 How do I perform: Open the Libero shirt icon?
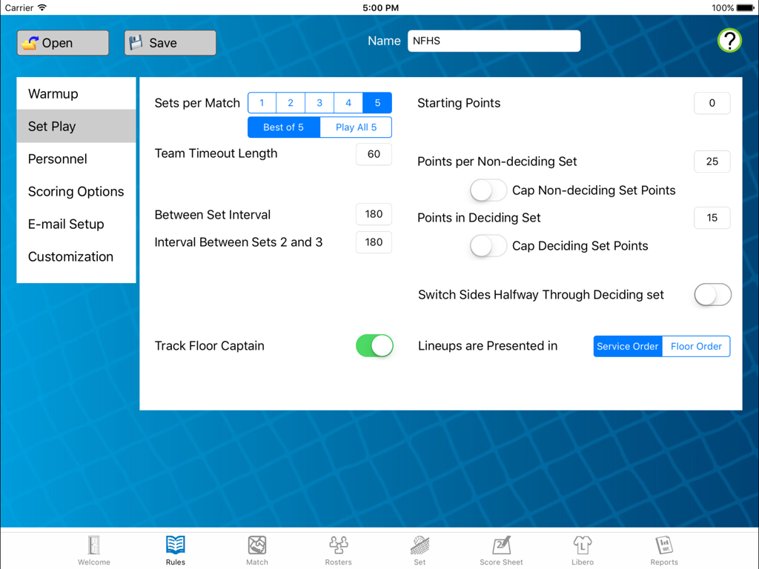point(583,548)
